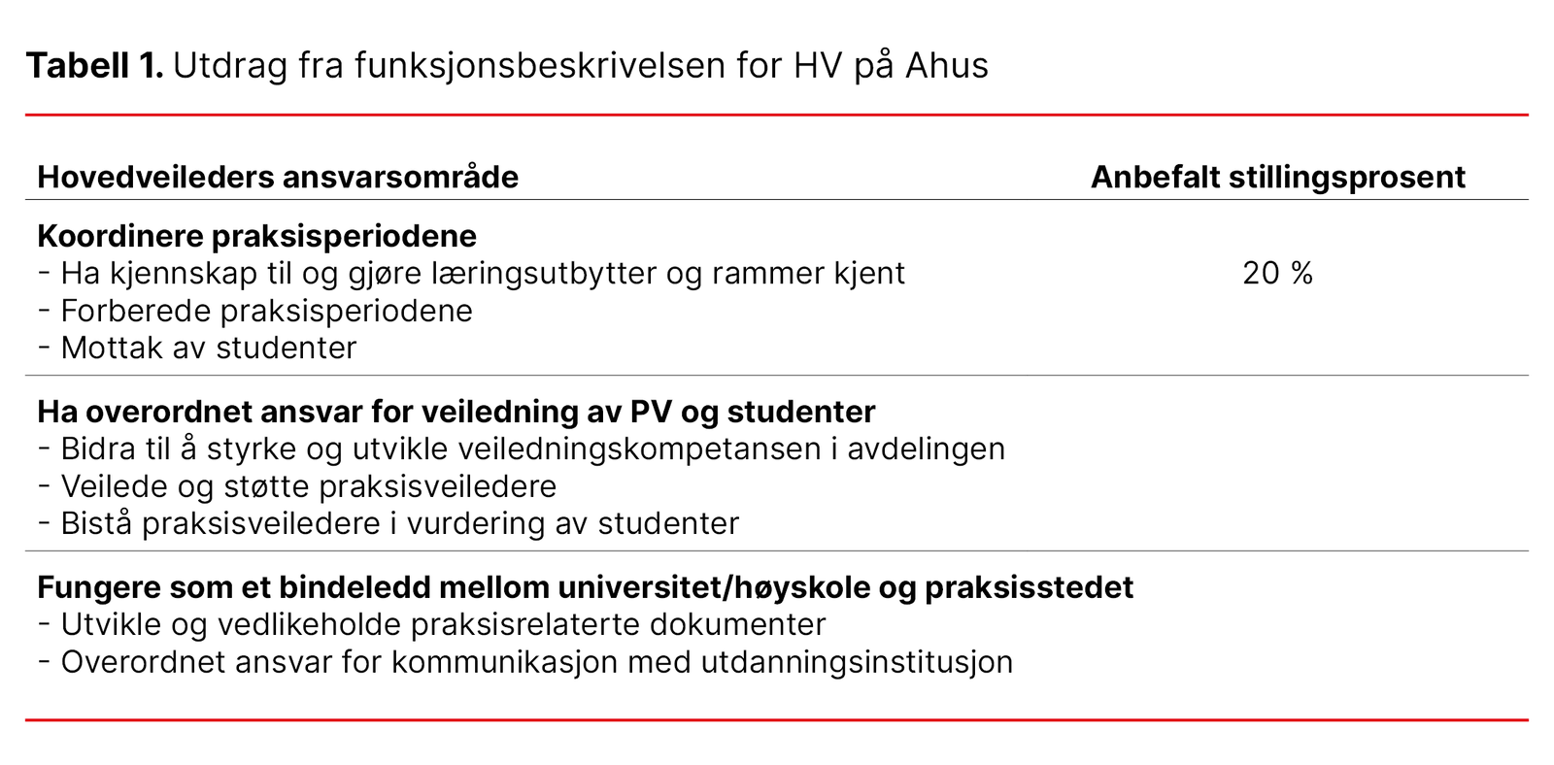Screen dimensions: 1554x765
Task: Click the table title 'Tabell 1.'
Action: [94, 66]
